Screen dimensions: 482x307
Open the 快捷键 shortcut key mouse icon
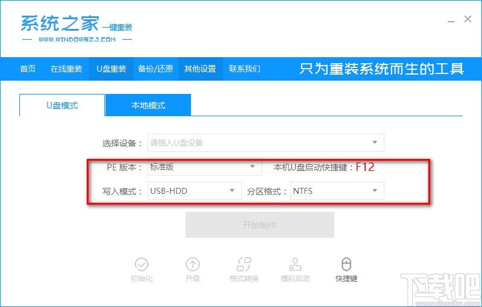(x=346, y=264)
